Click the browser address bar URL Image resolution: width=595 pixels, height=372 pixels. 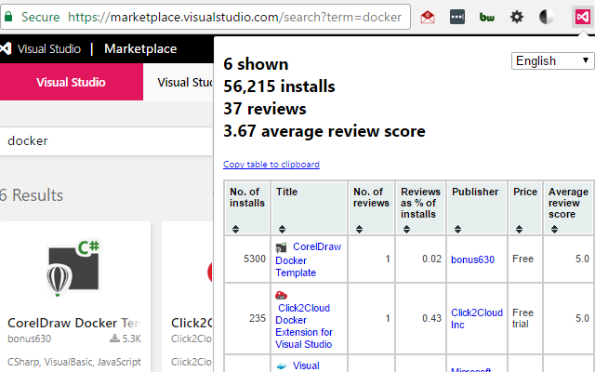(234, 17)
